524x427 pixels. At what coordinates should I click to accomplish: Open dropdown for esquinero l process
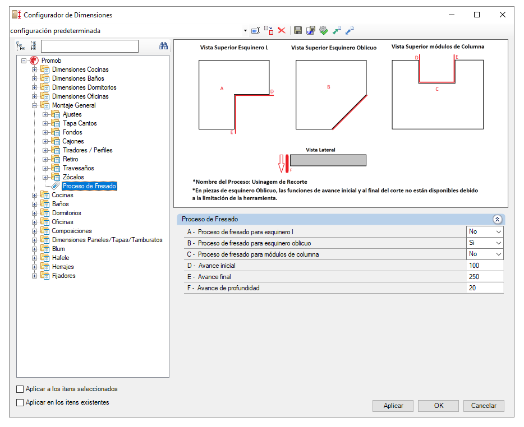click(x=498, y=231)
